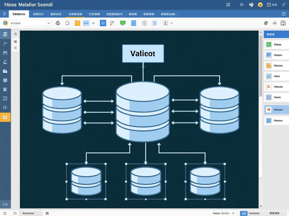Click the blue striped list icon in toolbar
289x216 pixels.
tap(134, 23)
